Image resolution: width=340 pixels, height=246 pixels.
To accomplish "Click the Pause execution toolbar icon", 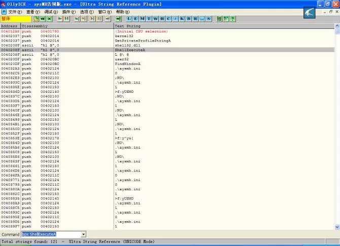I will (66, 19).
